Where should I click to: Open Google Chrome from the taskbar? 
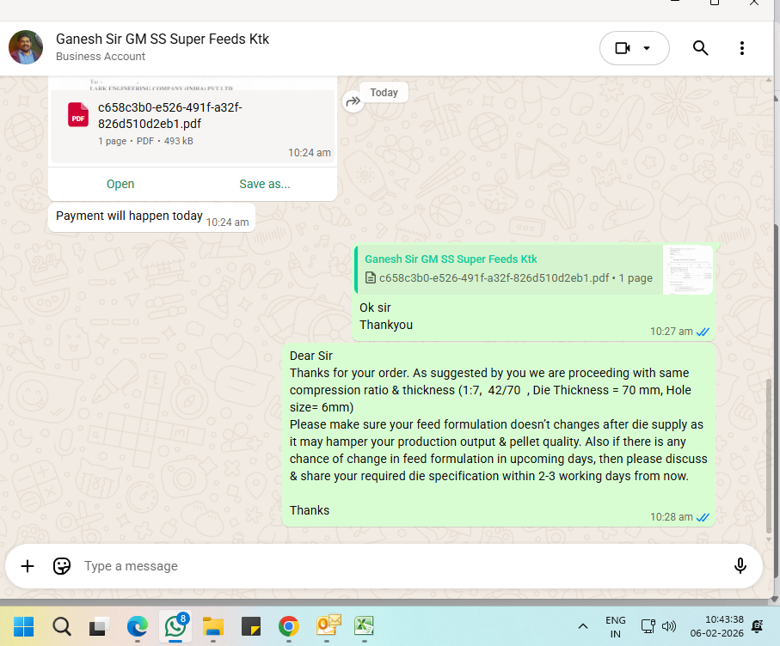[289, 626]
